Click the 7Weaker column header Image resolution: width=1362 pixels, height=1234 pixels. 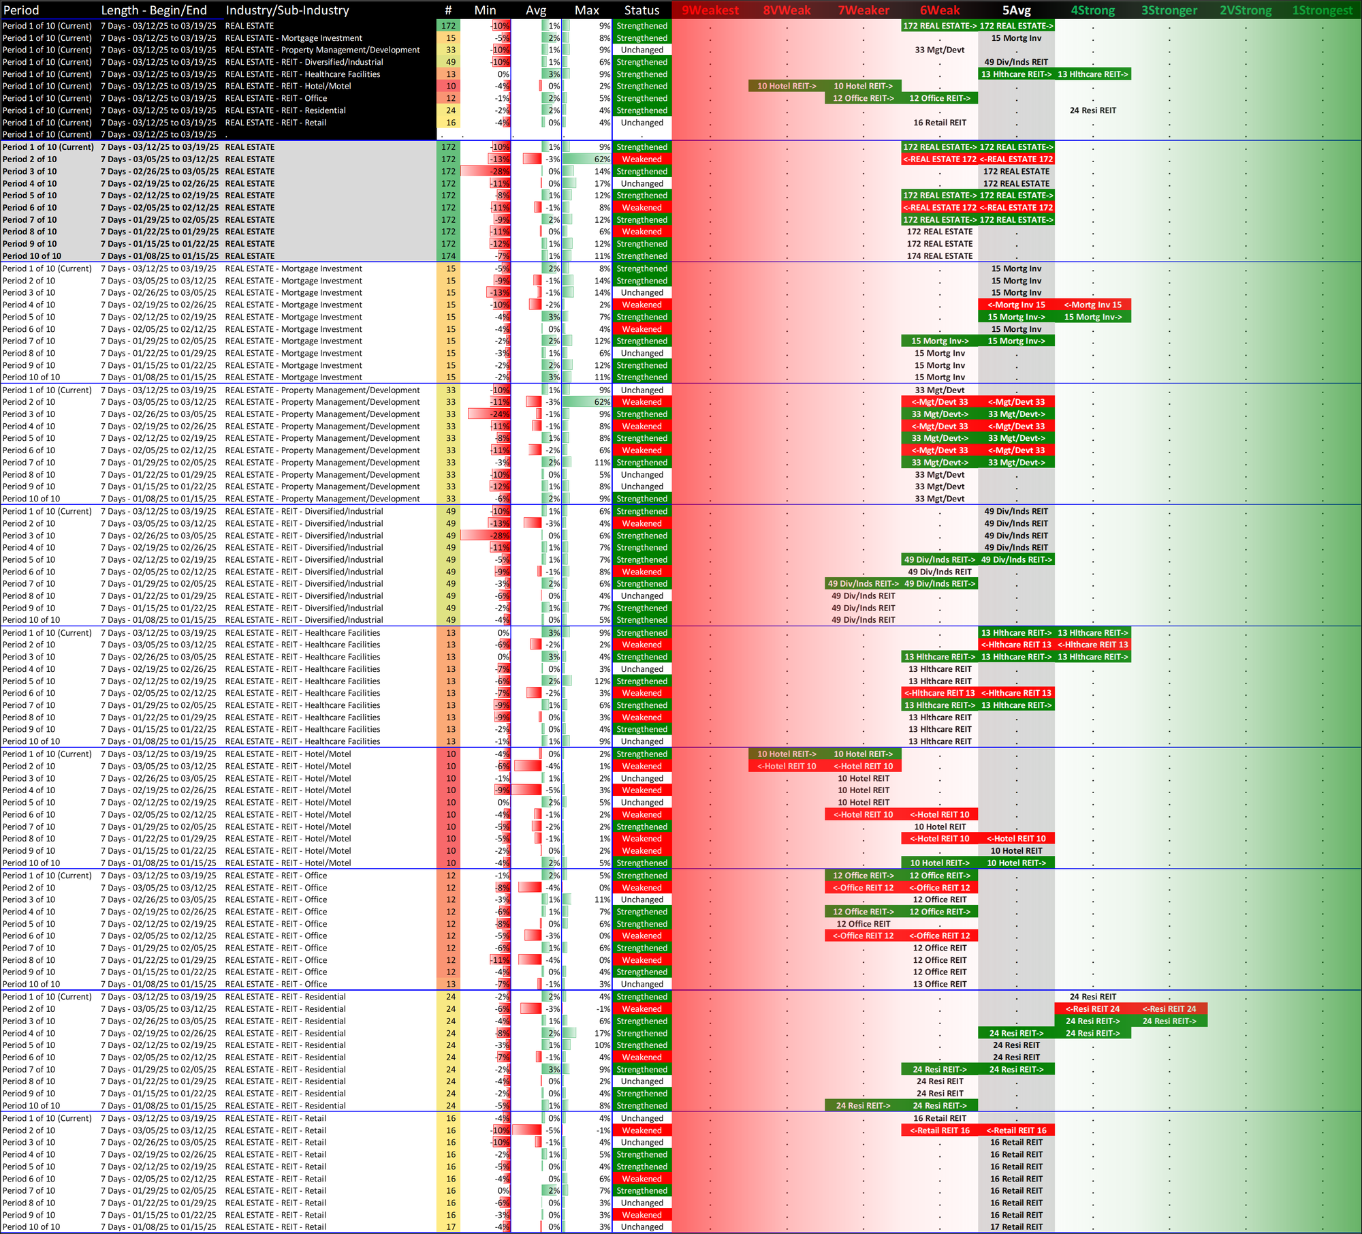[x=863, y=10]
